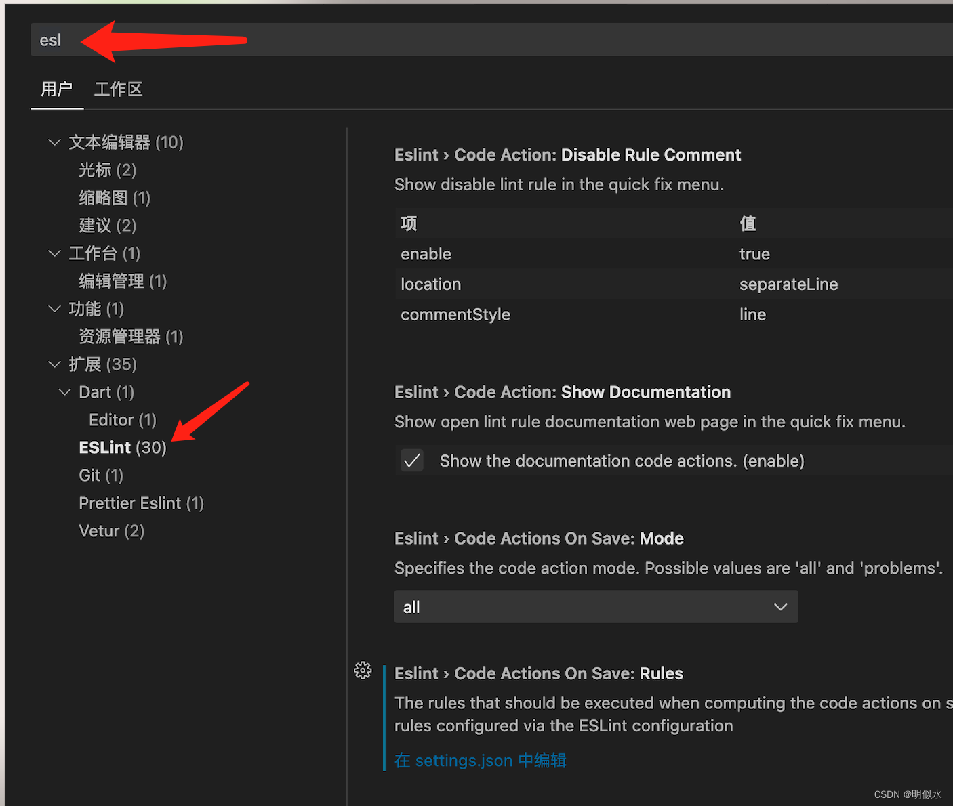The width and height of the screenshot is (953, 806).
Task: Select Vetur (2) in extensions list
Action: pos(111,531)
